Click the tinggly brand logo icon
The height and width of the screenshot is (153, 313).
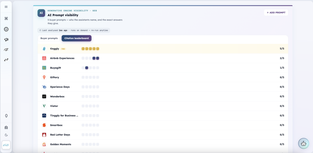pos(44,49)
